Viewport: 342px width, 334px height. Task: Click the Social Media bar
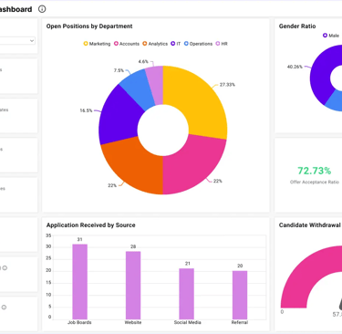pyautogui.click(x=186, y=294)
